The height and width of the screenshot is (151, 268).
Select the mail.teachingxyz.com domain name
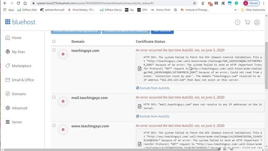pos(89,98)
